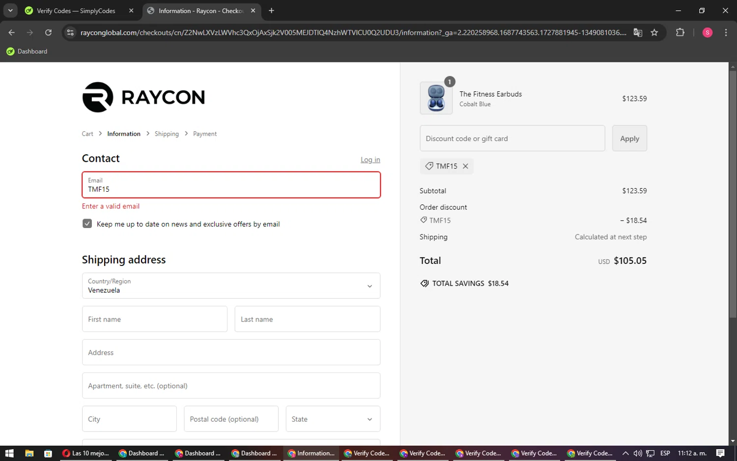Switch to Information... Chrome taskbar window
The width and height of the screenshot is (737, 461).
click(x=311, y=453)
